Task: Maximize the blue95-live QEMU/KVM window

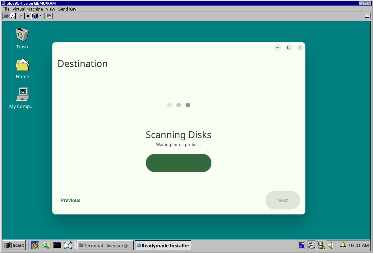Action: [365, 3]
